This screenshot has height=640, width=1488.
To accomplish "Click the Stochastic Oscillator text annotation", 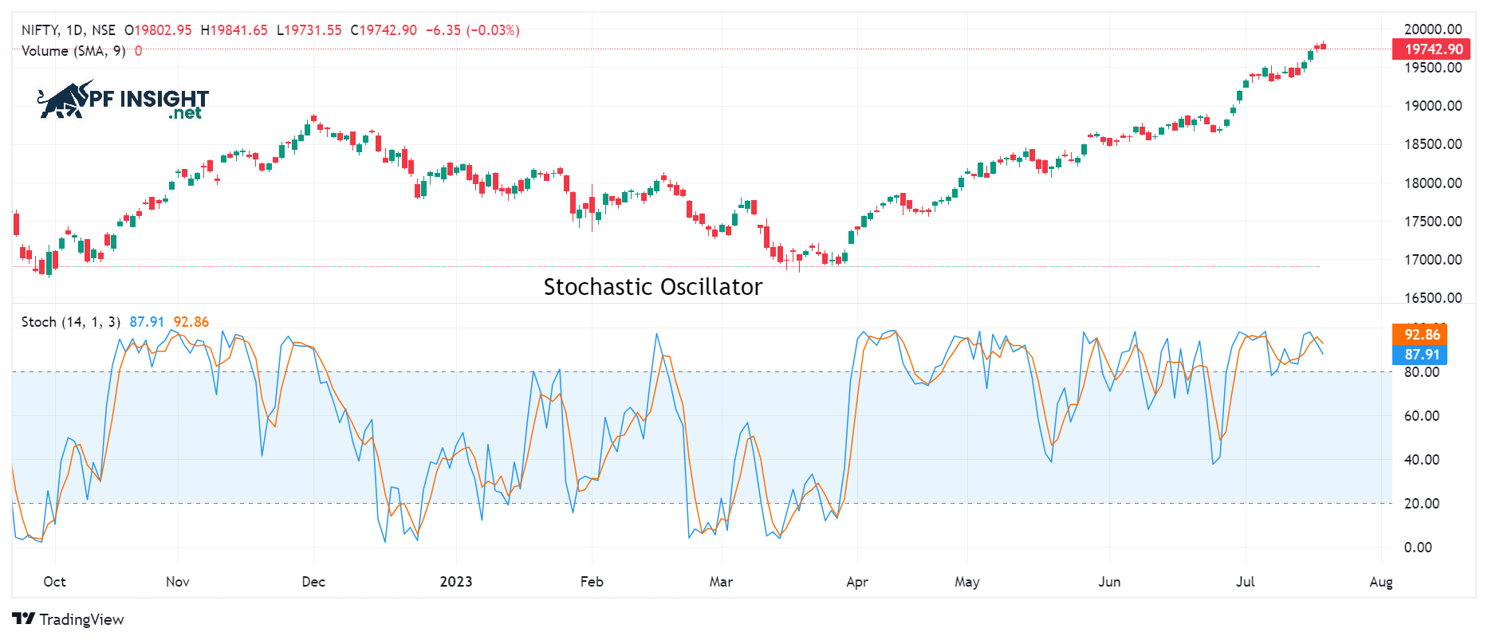I will pos(652,287).
